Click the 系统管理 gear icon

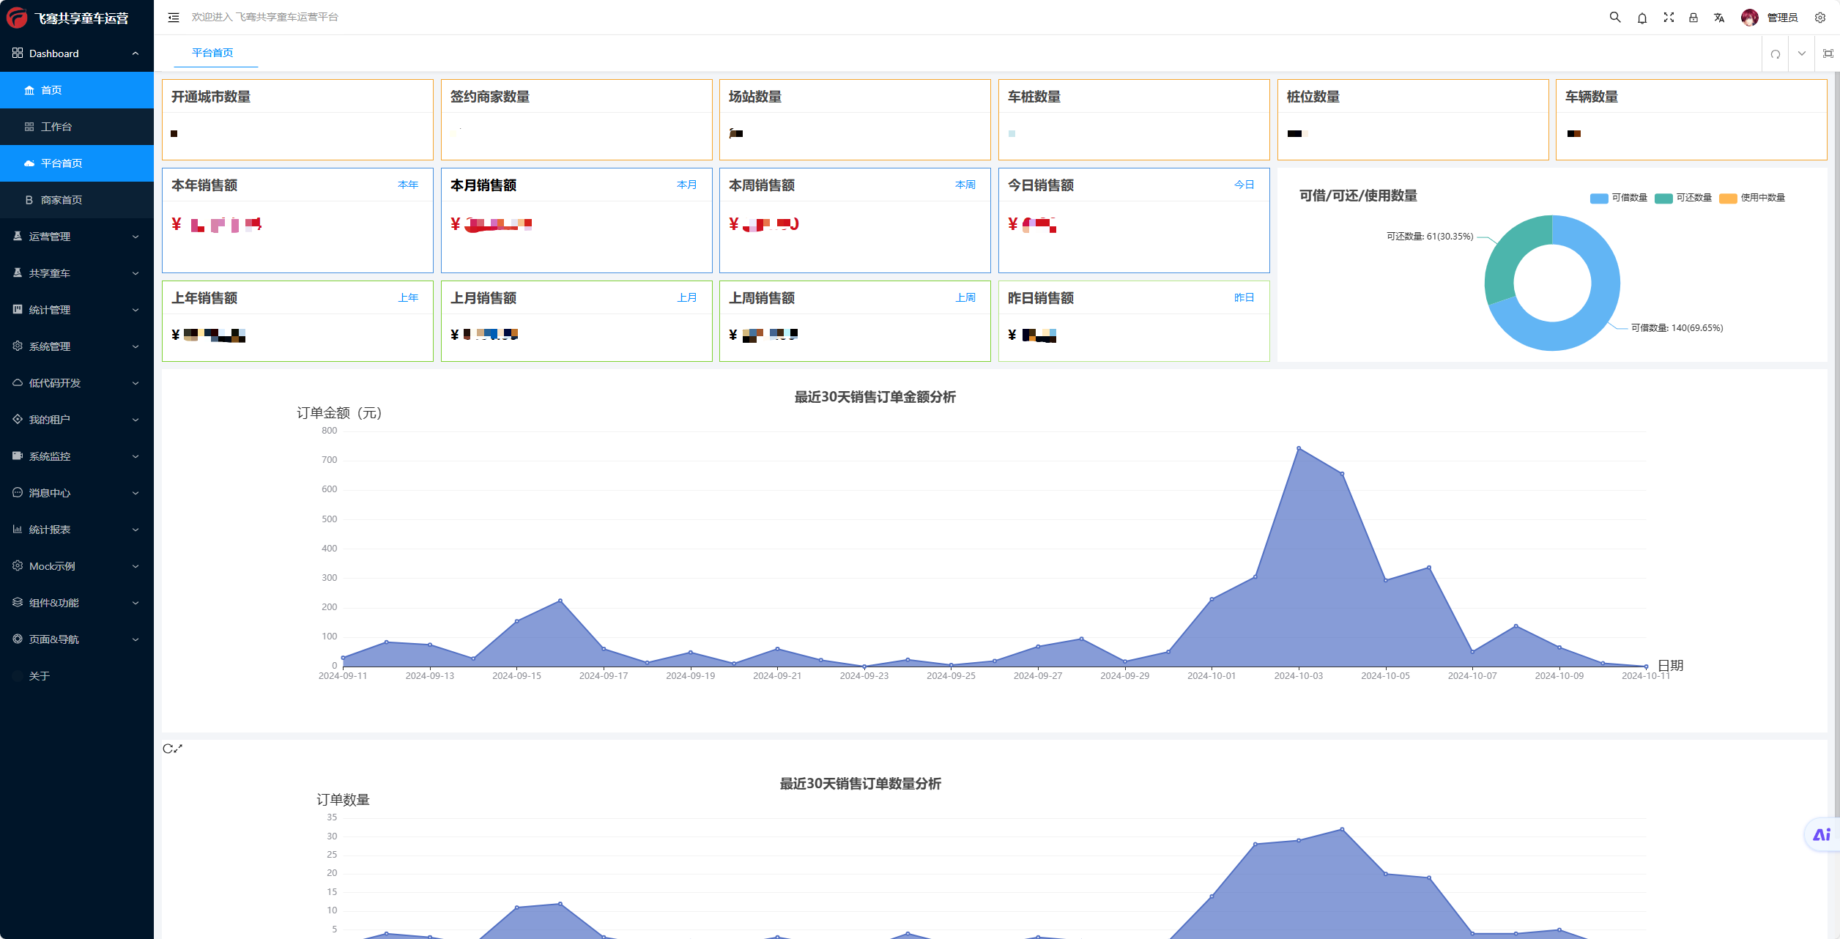(18, 346)
